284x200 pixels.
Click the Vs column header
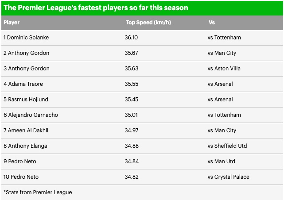[x=211, y=23]
